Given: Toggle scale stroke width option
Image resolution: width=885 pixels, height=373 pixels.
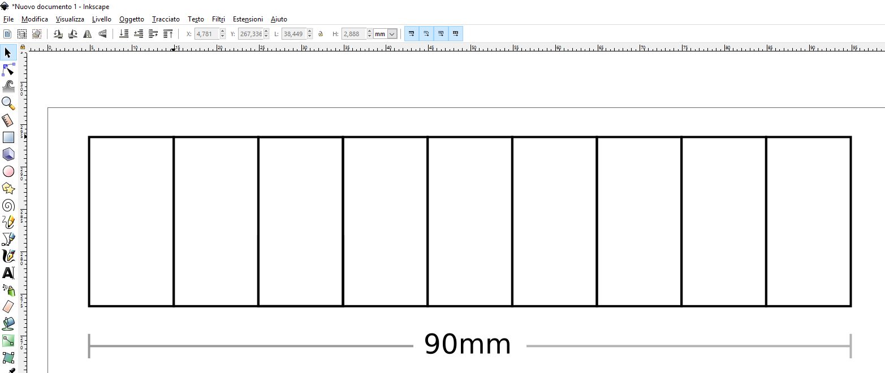Looking at the screenshot, I should click(x=412, y=34).
